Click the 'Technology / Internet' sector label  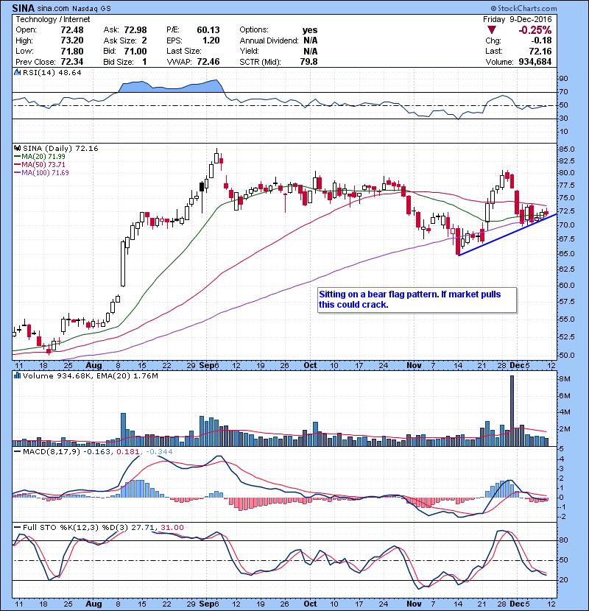click(52, 19)
